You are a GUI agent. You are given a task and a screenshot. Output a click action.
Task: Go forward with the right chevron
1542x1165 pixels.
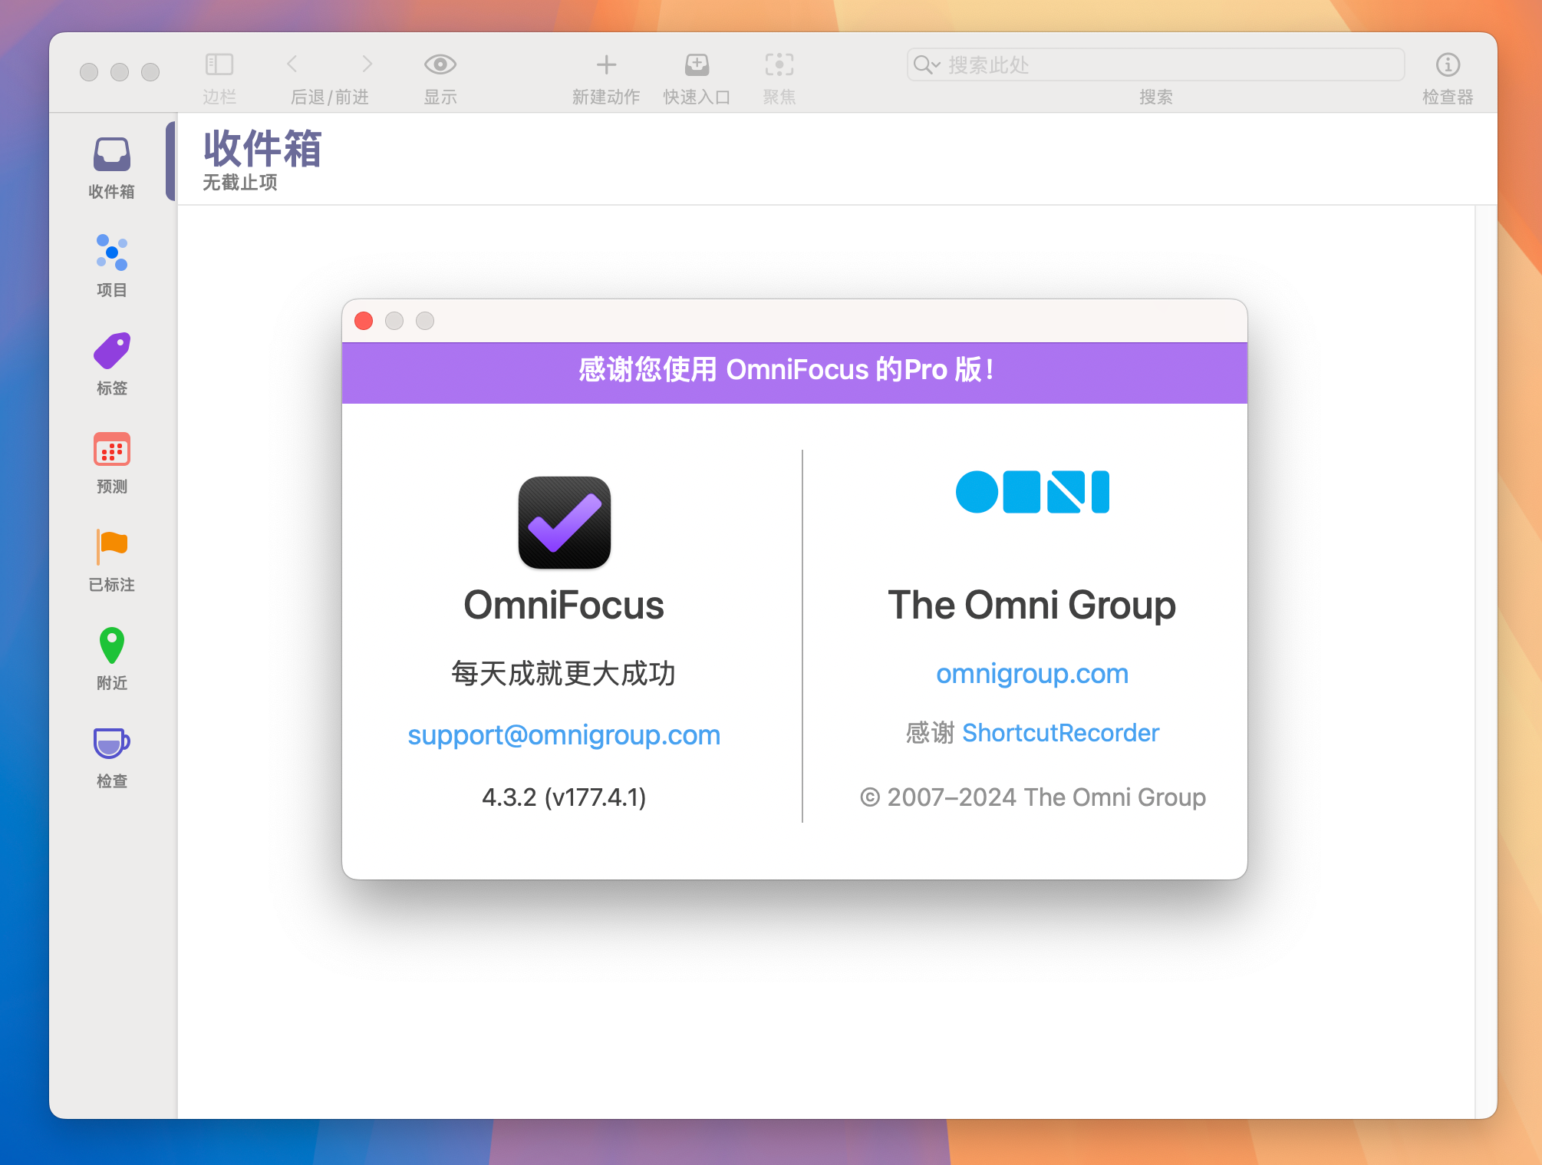(x=367, y=64)
